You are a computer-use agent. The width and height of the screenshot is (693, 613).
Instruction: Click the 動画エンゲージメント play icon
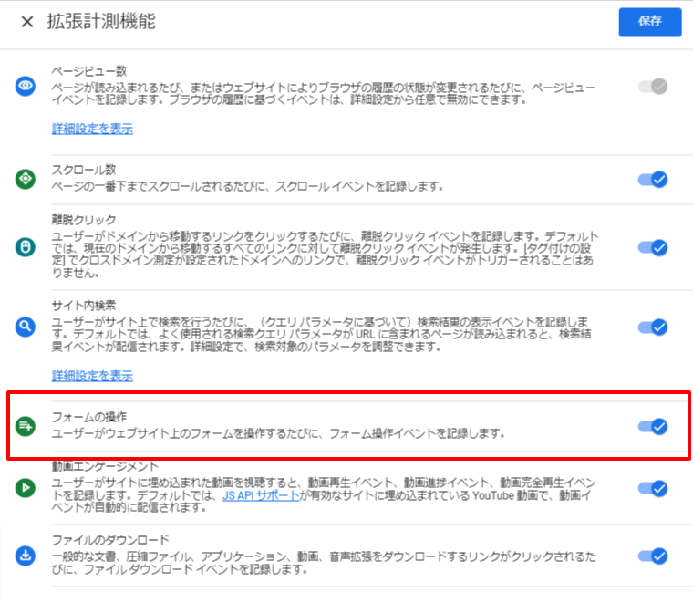coord(26,487)
